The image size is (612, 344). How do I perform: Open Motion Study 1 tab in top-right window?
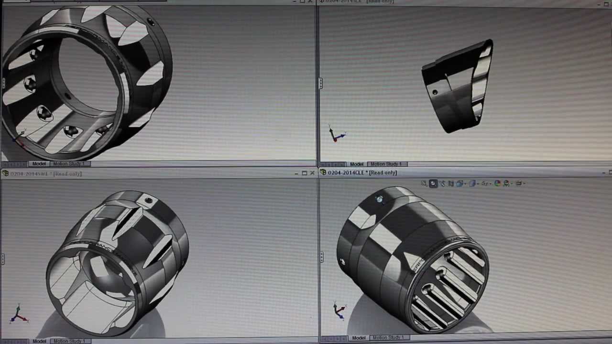click(x=386, y=164)
